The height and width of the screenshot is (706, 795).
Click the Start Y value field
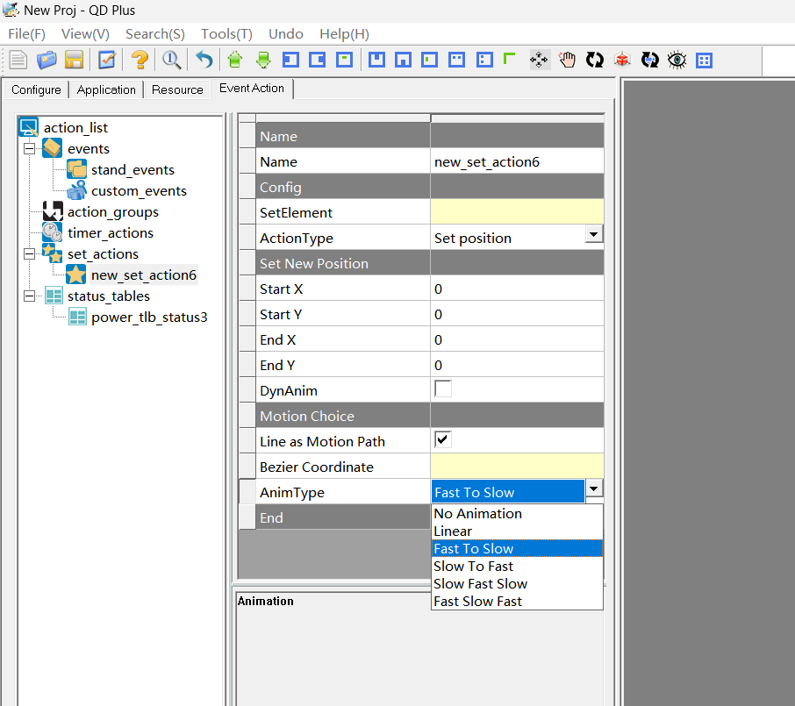click(x=517, y=314)
